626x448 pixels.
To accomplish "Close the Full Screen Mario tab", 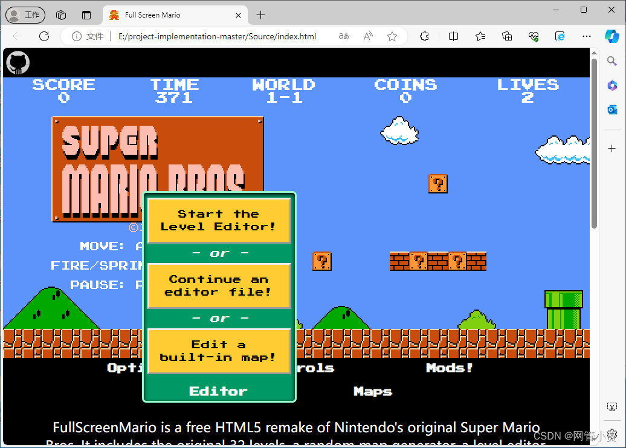I will click(238, 15).
